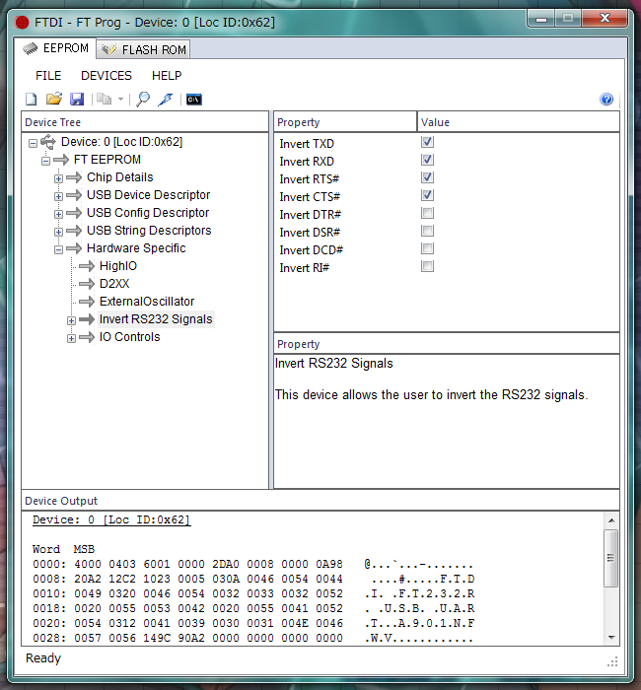Click the Value column header
Screen dimensions: 641x690
coord(518,122)
